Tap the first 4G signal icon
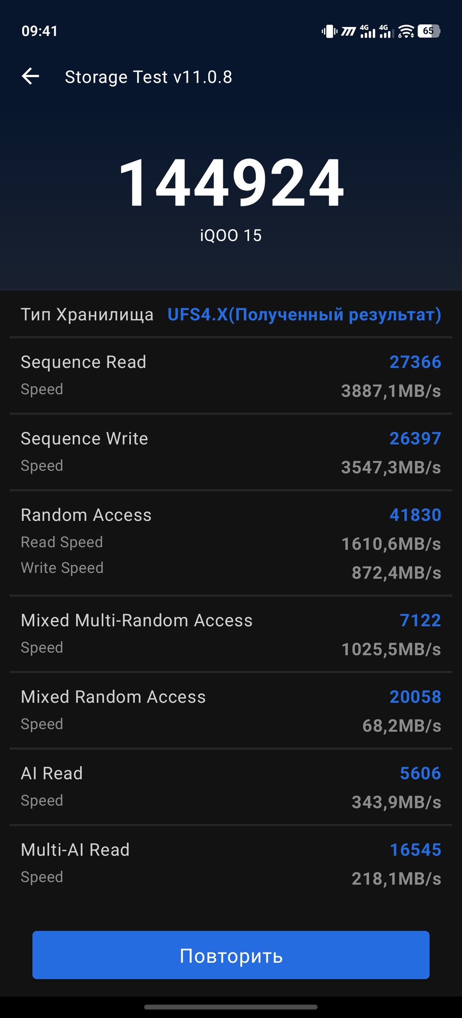 coord(368,31)
